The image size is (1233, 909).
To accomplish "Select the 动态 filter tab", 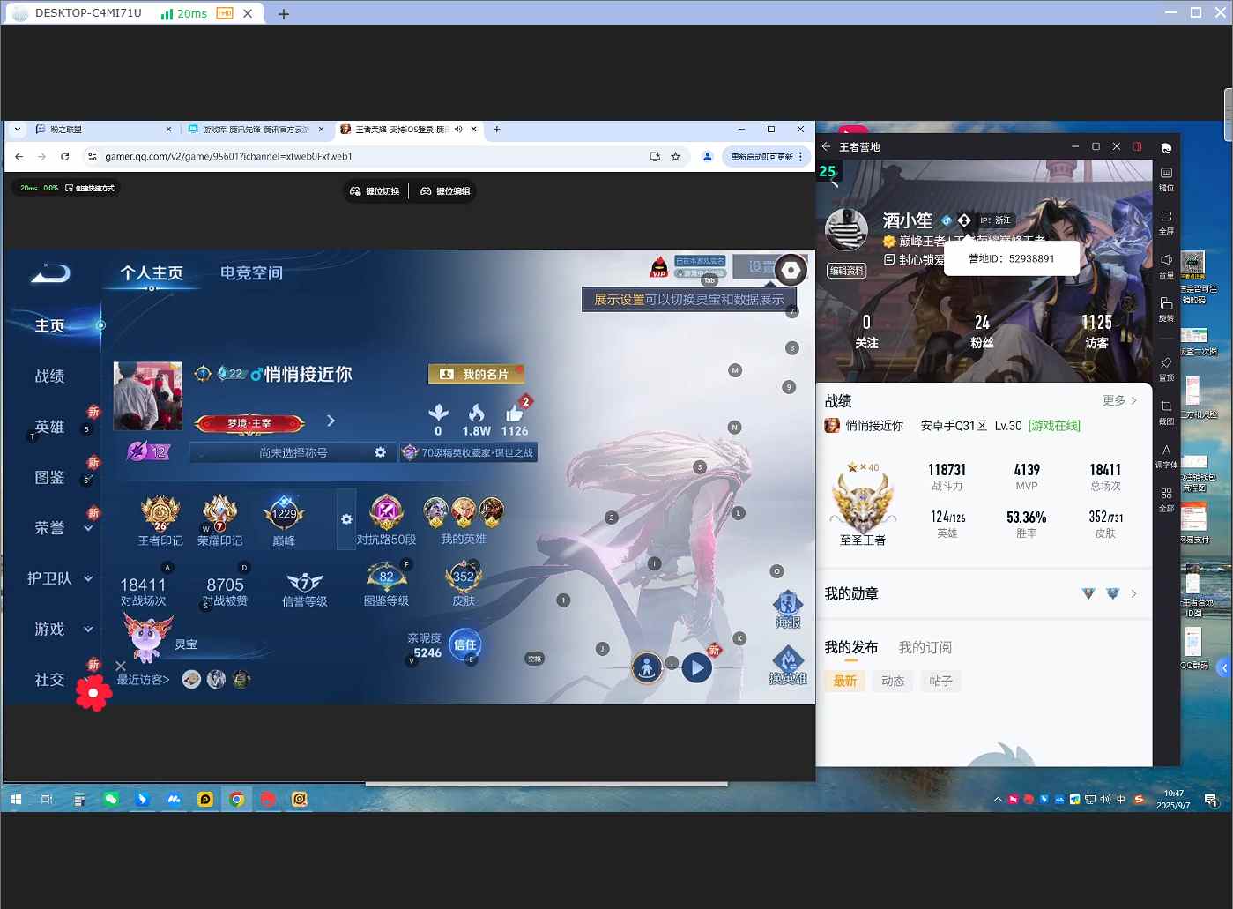I will click(893, 681).
